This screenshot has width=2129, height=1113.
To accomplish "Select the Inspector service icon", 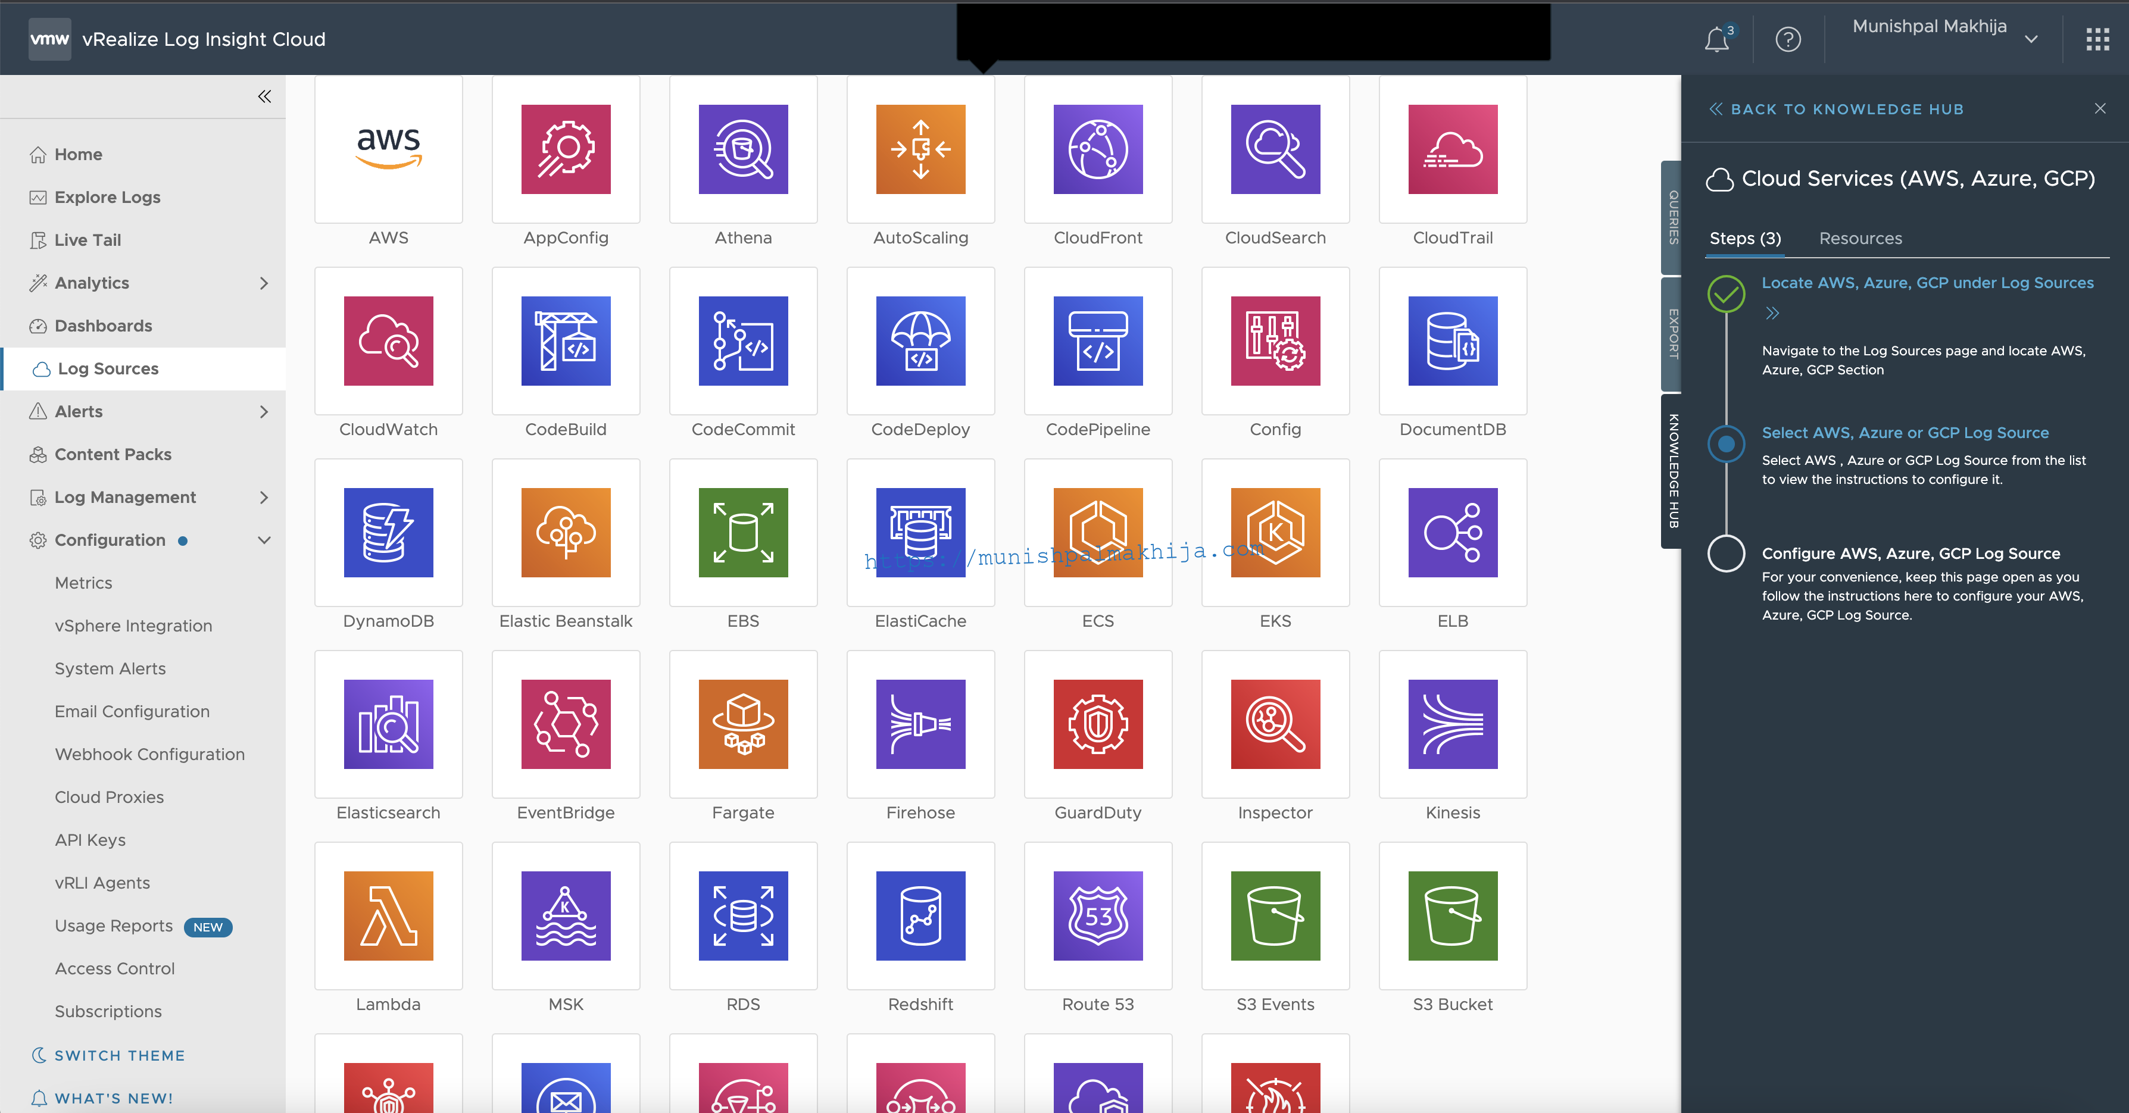I will coord(1275,725).
